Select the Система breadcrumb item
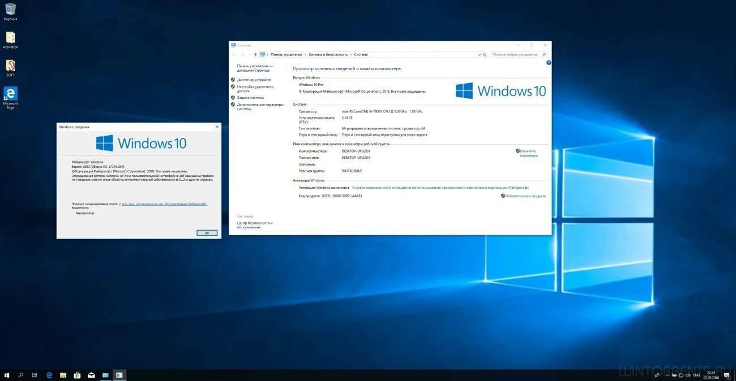 (361, 55)
